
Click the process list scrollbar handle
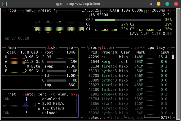tap(173, 57)
